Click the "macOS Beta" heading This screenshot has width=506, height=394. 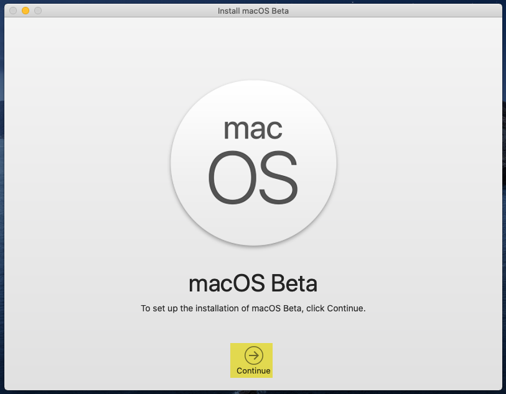pos(253,283)
